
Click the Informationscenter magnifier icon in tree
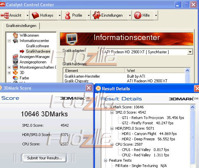click(15, 41)
